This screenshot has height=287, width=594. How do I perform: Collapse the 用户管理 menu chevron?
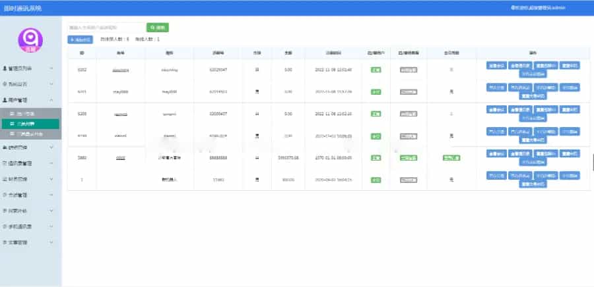click(x=51, y=100)
